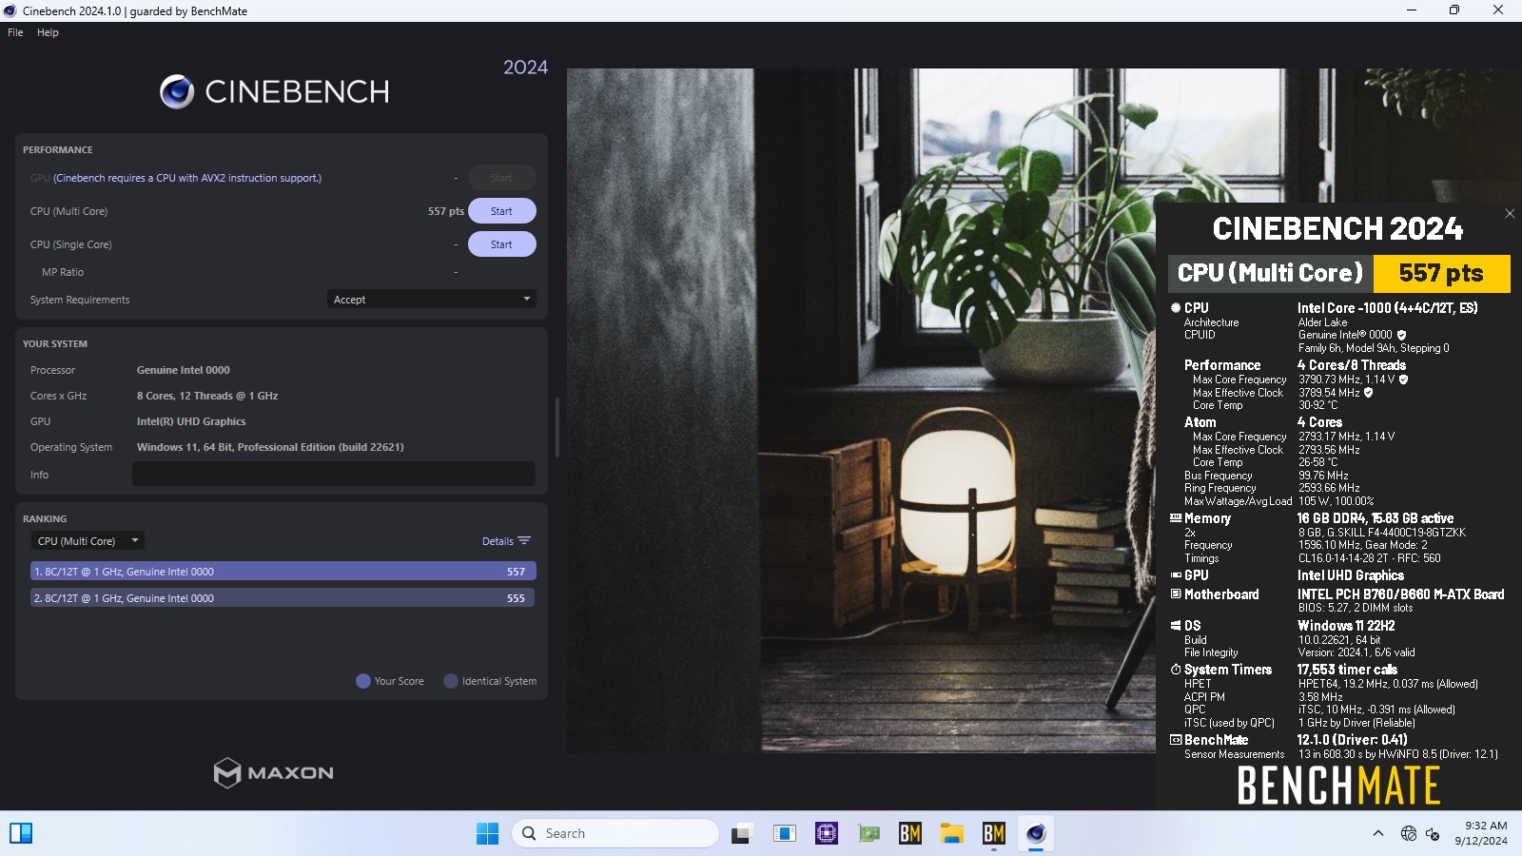Click the verified shield next to 3790.73 MHz
This screenshot has width=1522, height=856.
[1403, 379]
